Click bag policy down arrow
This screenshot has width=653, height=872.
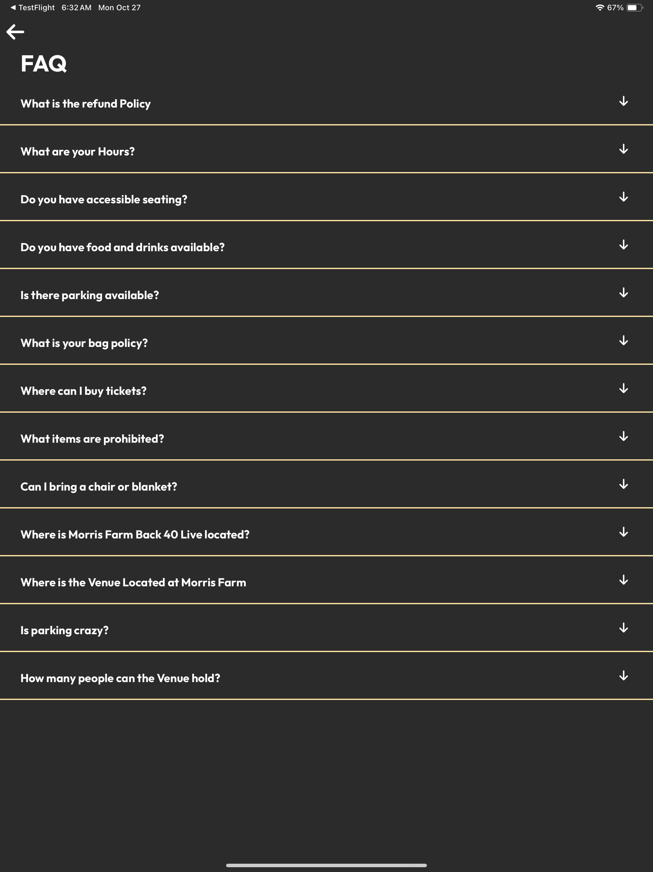[623, 341]
